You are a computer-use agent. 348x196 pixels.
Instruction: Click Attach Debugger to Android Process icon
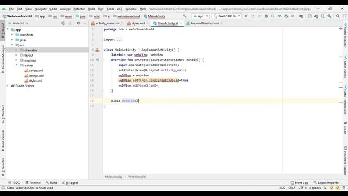click(287, 16)
